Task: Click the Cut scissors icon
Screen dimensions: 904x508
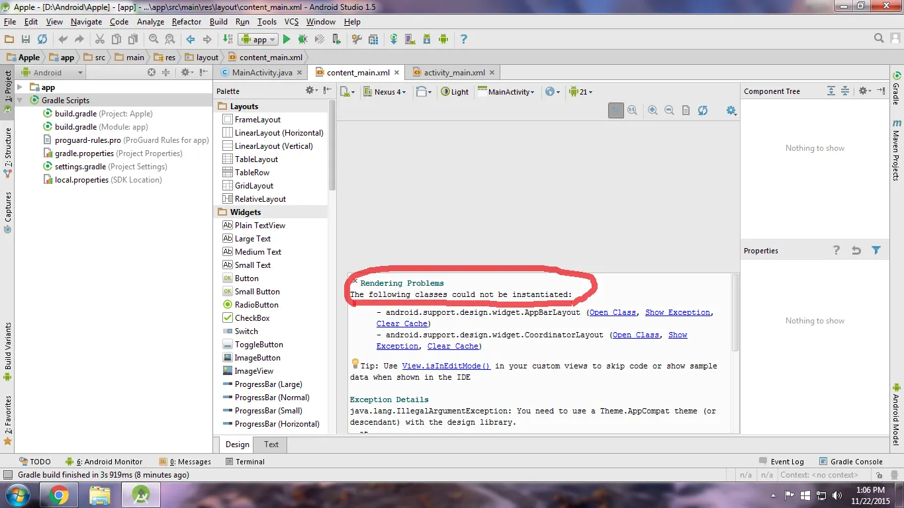Action: [x=100, y=40]
